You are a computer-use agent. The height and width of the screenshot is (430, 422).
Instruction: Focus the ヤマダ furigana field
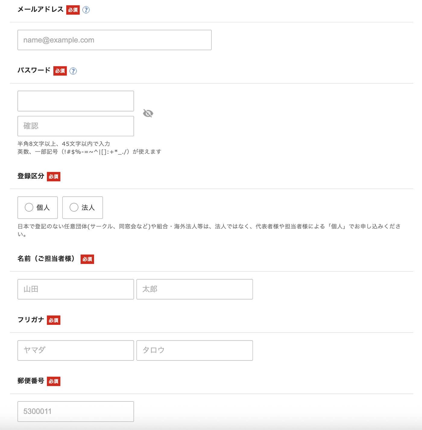(76, 350)
